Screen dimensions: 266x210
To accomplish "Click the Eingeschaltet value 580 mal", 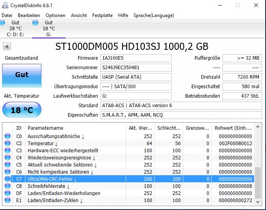I will click(242, 87).
